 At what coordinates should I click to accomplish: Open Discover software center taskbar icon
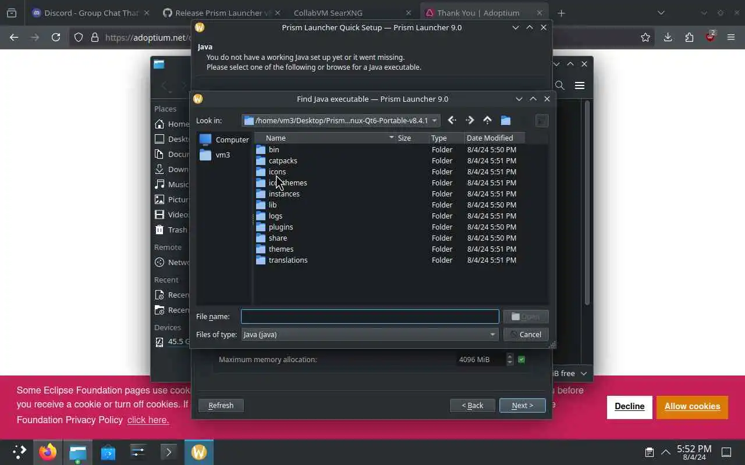tap(108, 452)
